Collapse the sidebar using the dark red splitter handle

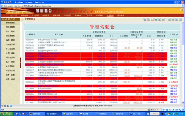[21, 63]
